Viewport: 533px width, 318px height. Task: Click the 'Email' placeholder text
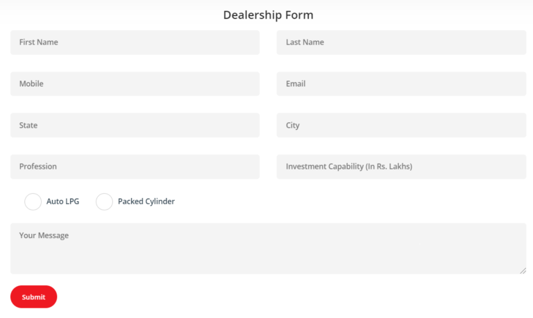tap(296, 84)
